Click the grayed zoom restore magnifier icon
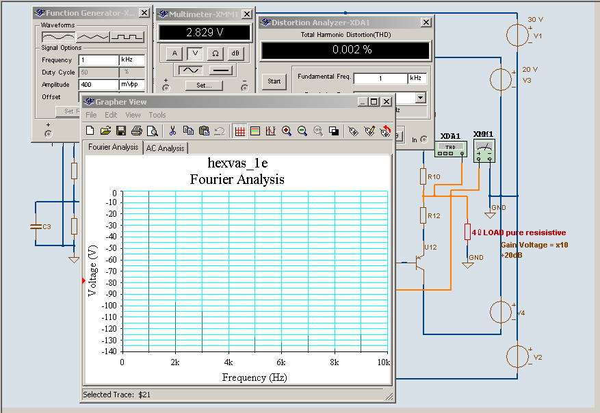Screen dimensions: 600x413 coord(318,131)
